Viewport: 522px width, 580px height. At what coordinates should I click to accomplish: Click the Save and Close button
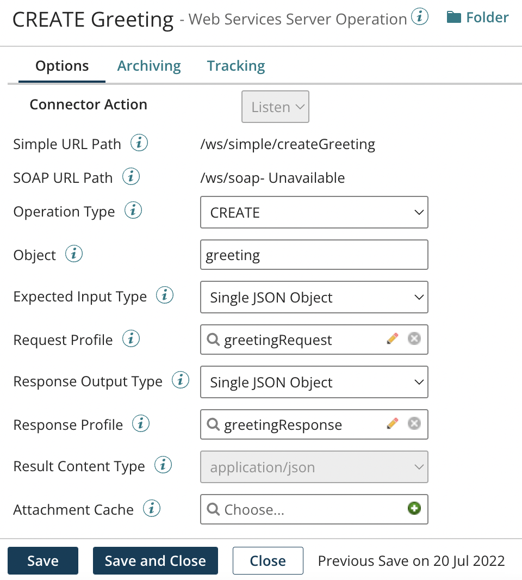(155, 560)
